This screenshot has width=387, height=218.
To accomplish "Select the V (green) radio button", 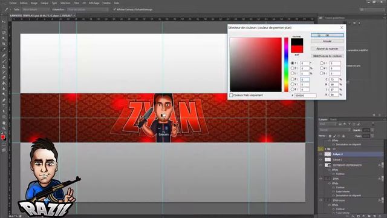I will coord(293,84).
